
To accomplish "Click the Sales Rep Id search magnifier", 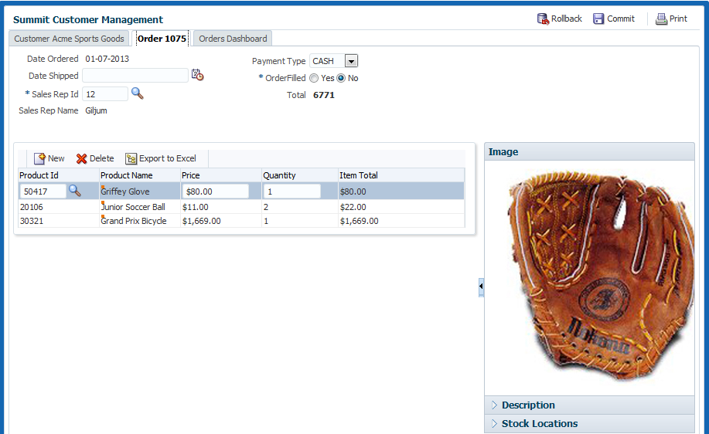I will pyautogui.click(x=138, y=93).
